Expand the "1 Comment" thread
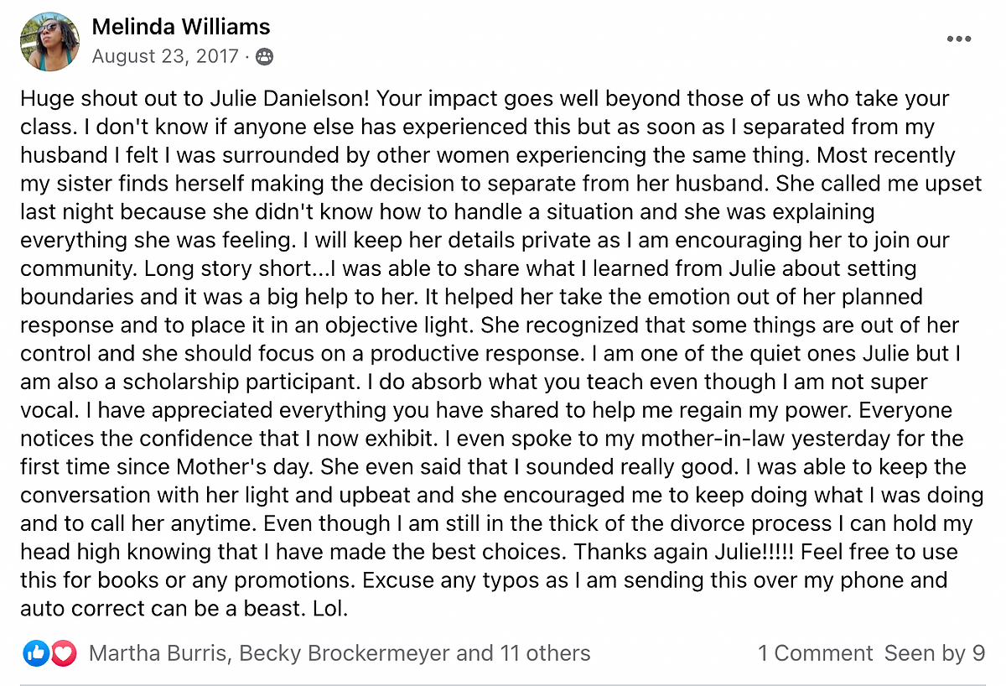The image size is (1006, 686). tap(816, 653)
